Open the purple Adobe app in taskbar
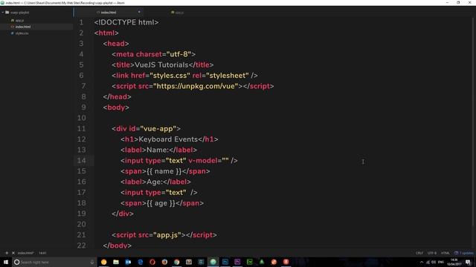Viewport: 476px width, 267px height. [237, 262]
